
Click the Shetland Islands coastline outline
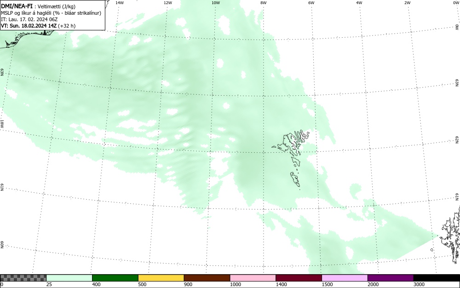click(x=451, y=235)
